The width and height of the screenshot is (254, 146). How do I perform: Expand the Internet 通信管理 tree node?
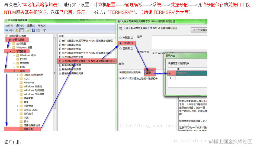click(18, 75)
